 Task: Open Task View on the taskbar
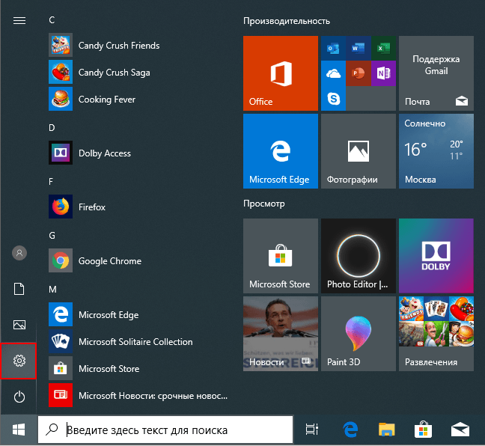(x=312, y=430)
